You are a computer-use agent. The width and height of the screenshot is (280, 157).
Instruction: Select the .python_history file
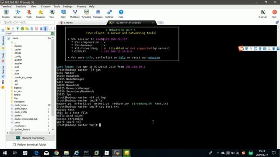click(22, 130)
